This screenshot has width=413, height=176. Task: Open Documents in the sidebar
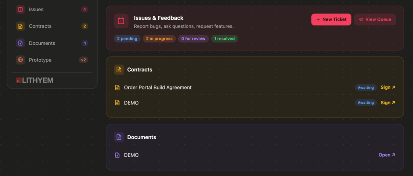point(52,43)
